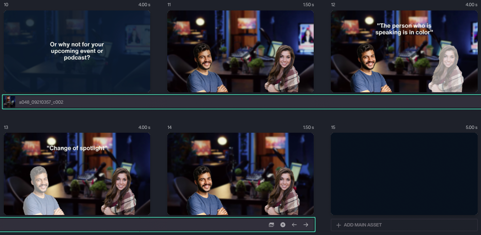Click the scene number 12 label
This screenshot has height=235, width=481.
click(334, 5)
